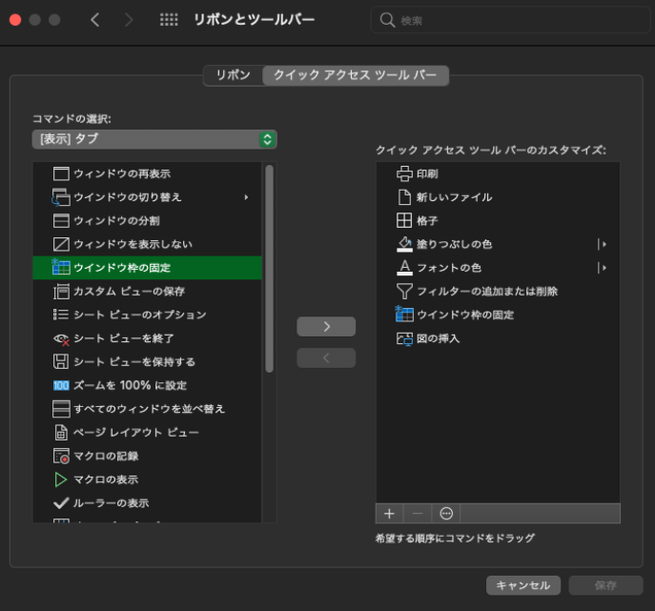Select the マクロの記録 icon in the command list
Image resolution: width=655 pixels, height=611 pixels.
click(x=61, y=456)
